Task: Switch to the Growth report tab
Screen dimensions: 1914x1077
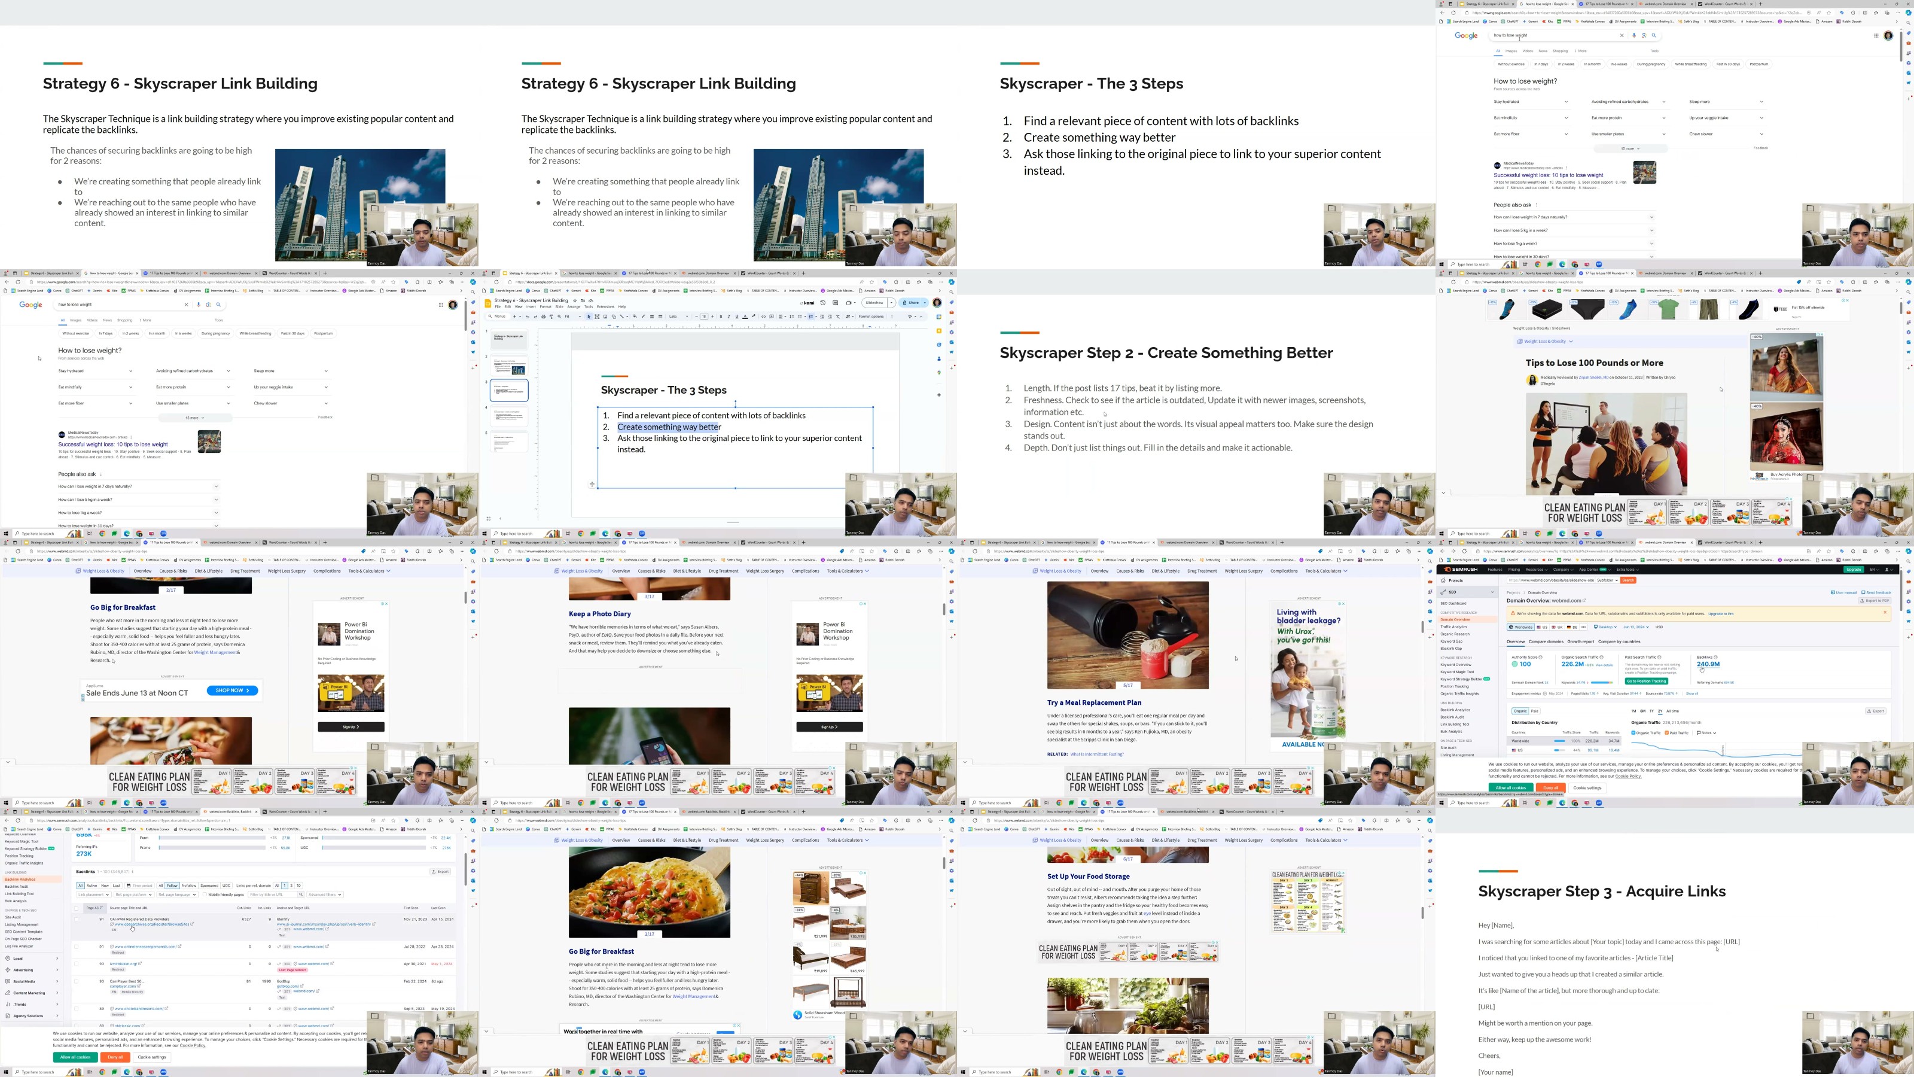Action: 1581,641
